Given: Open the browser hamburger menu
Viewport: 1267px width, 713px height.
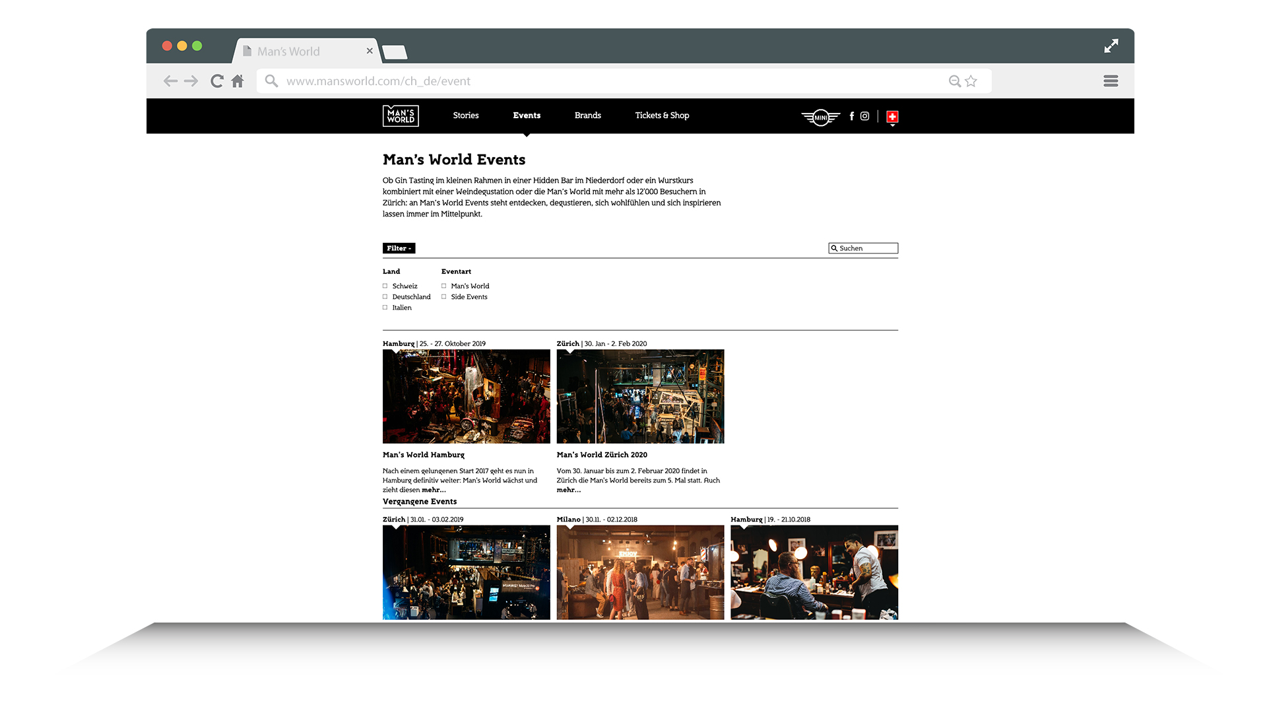Looking at the screenshot, I should [x=1111, y=81].
